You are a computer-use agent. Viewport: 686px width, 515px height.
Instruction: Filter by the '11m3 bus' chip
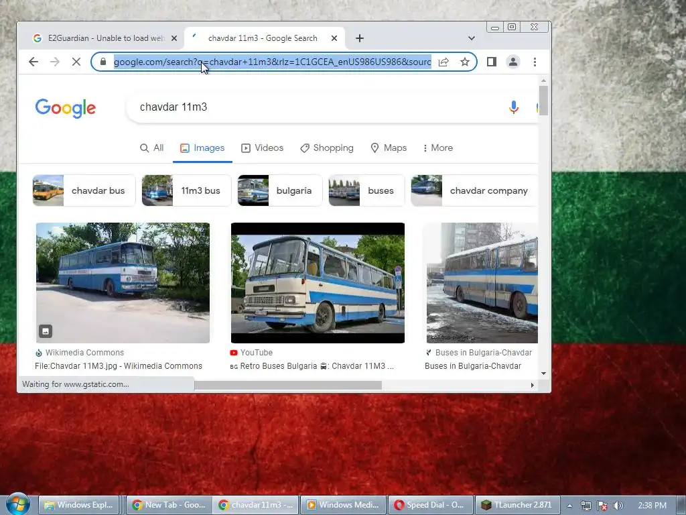coord(186,190)
